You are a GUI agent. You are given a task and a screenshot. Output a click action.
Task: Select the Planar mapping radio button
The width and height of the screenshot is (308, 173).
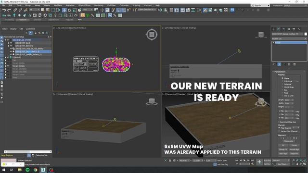click(282, 78)
